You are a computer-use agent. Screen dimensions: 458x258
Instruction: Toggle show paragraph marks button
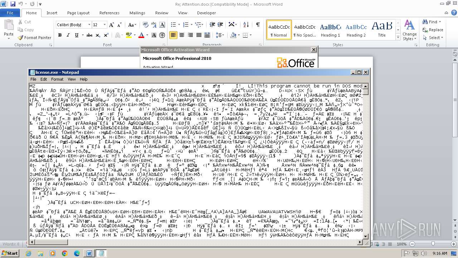coord(258,25)
